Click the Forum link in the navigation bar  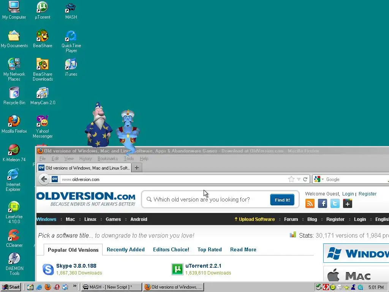(291, 219)
